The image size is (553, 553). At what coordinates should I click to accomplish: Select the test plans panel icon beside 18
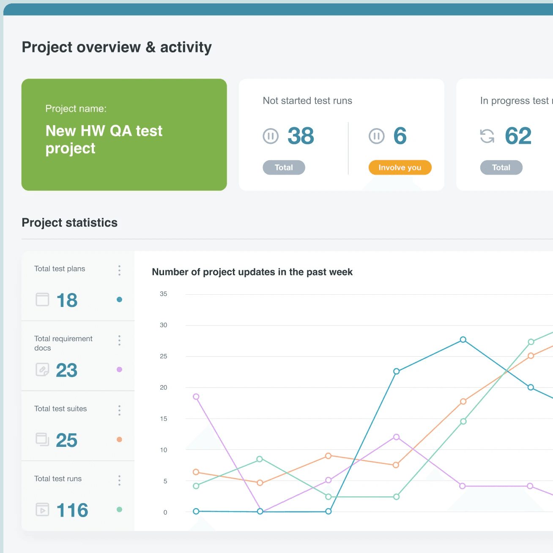(42, 299)
